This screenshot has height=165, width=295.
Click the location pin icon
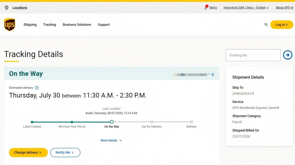pyautogui.click(x=6, y=8)
